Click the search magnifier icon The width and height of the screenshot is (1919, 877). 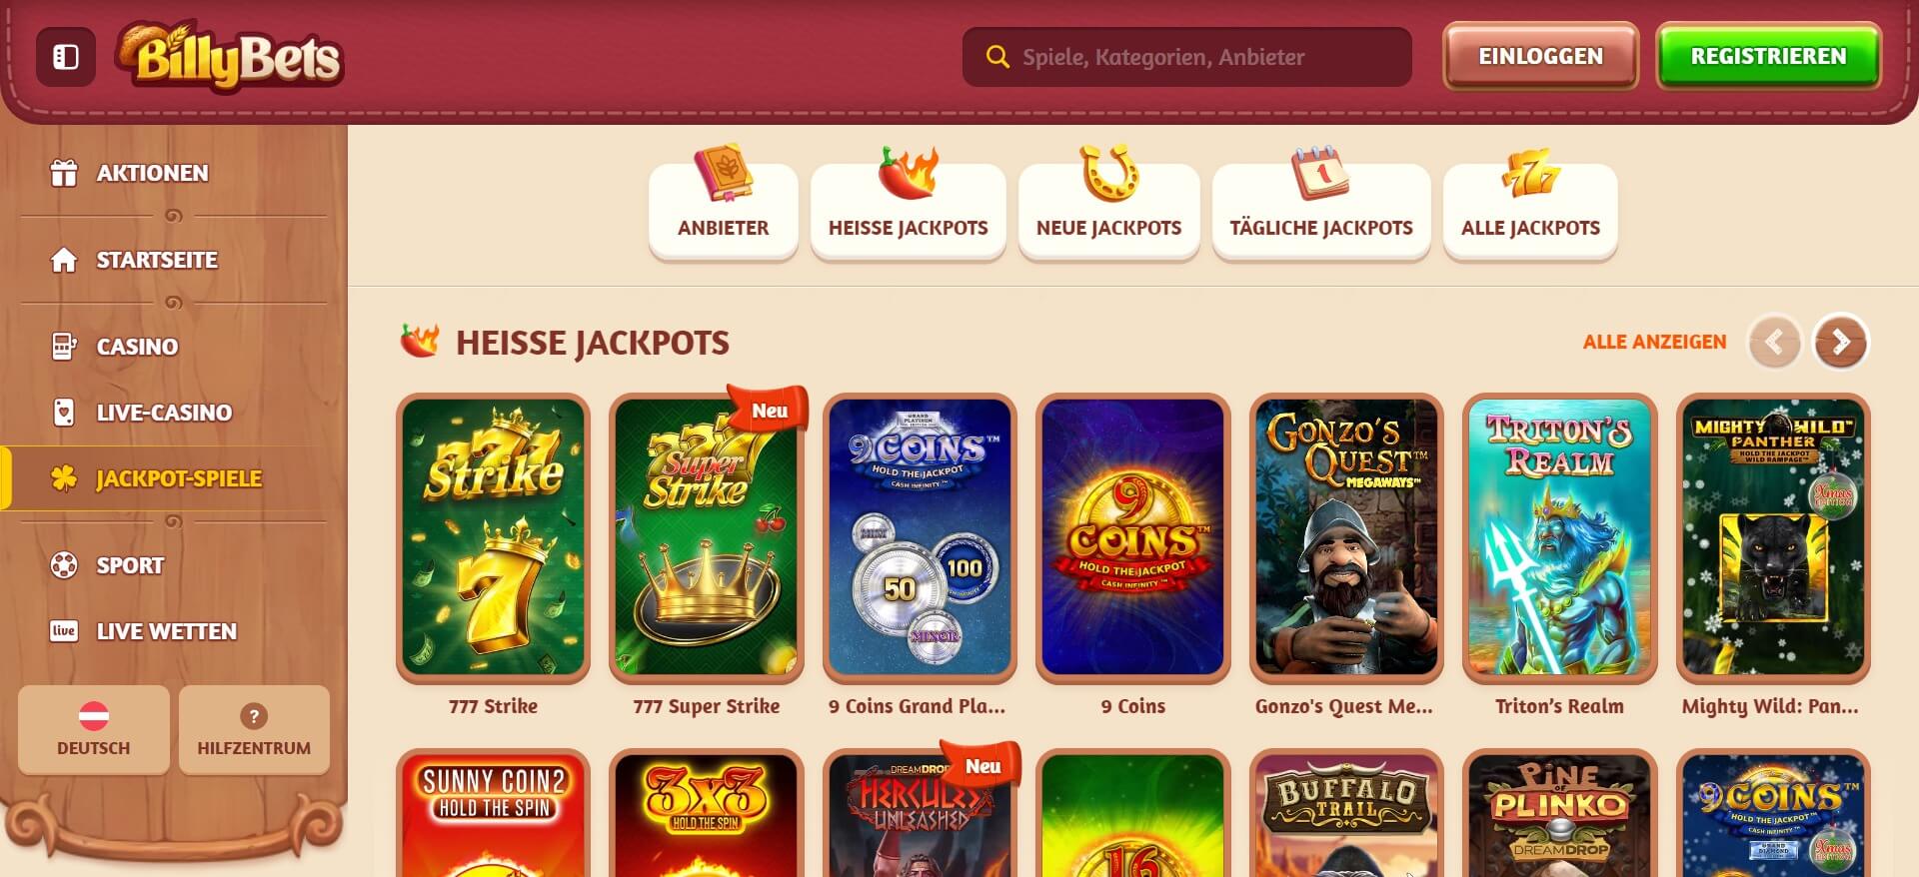pyautogui.click(x=996, y=57)
